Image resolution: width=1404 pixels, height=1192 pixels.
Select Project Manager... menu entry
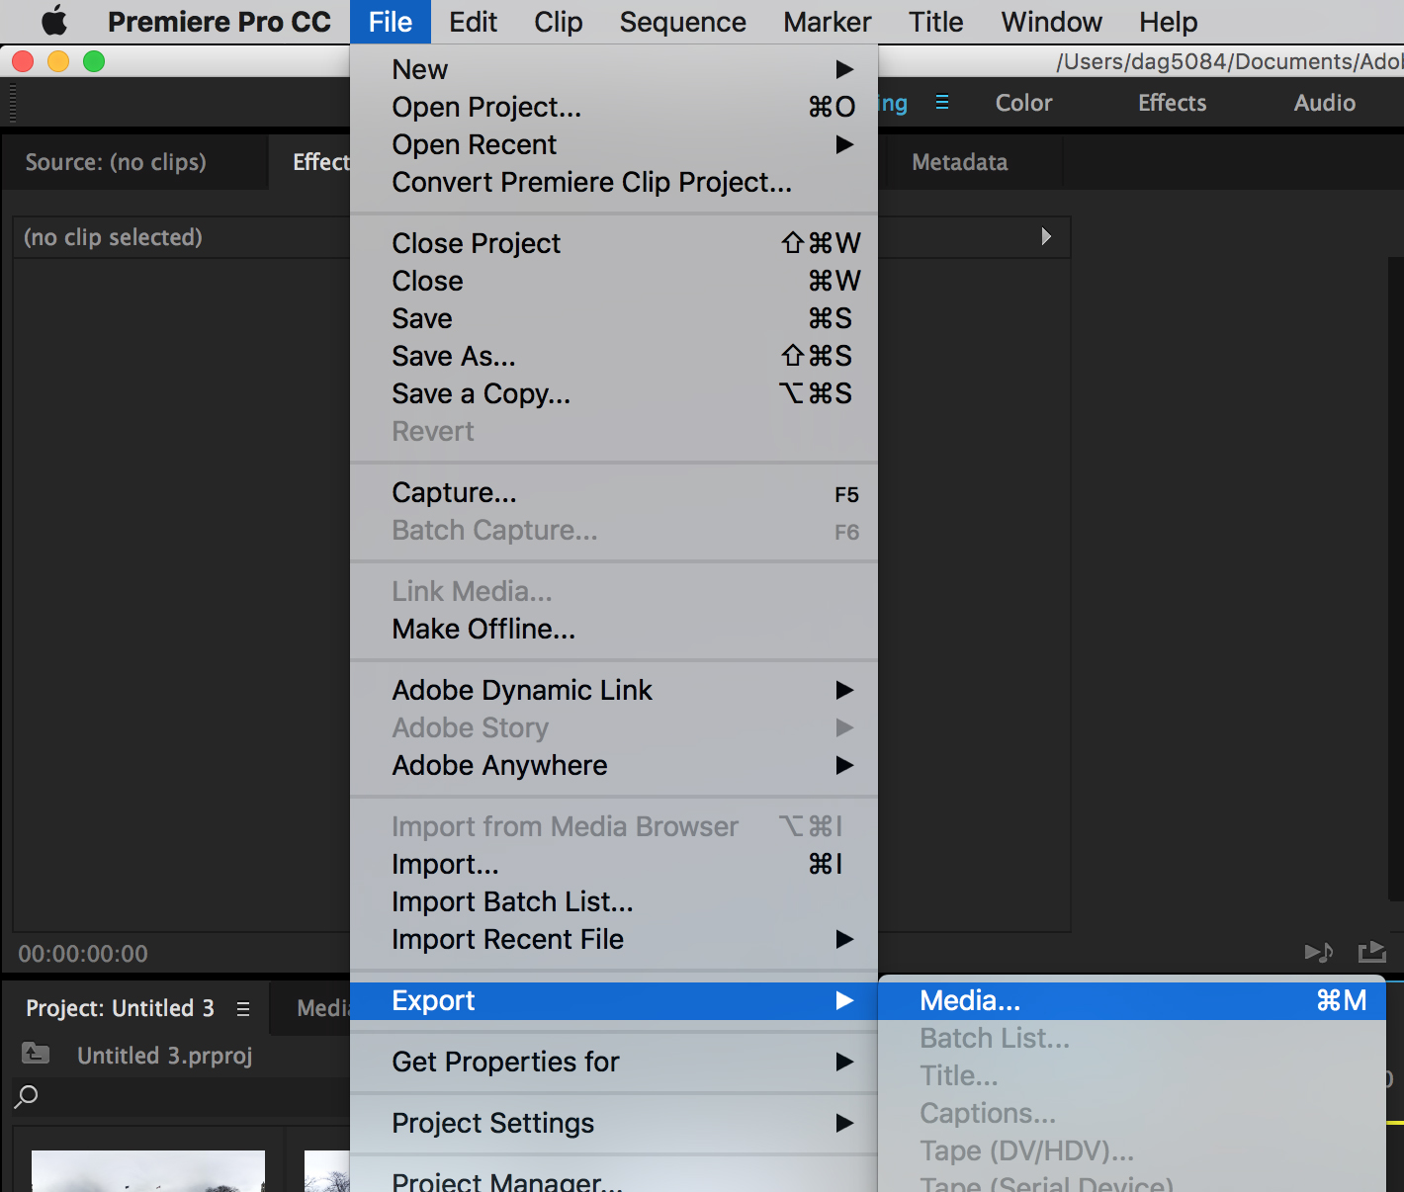coord(614,1180)
